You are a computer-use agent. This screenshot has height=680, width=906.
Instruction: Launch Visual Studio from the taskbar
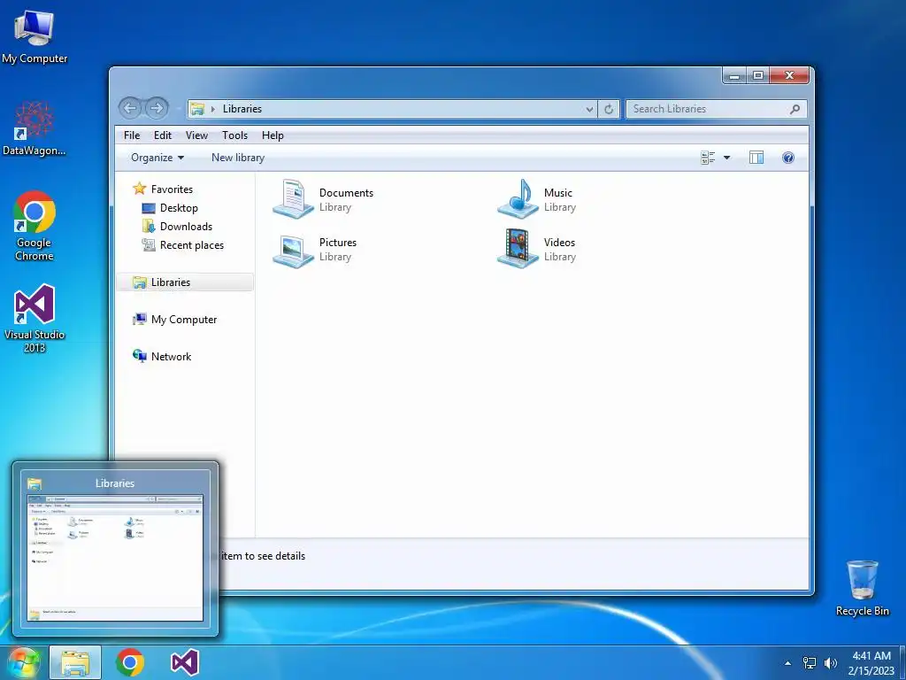185,662
